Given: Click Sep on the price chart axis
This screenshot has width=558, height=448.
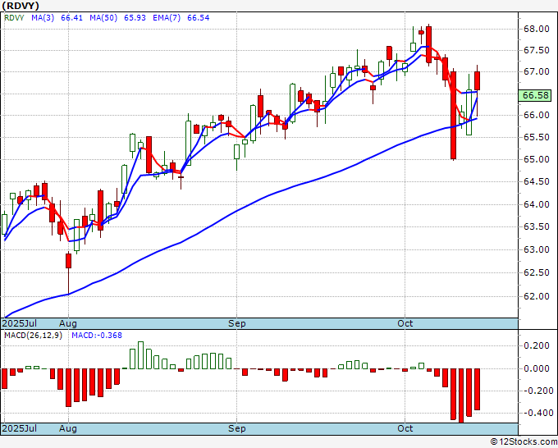Looking at the screenshot, I should (x=236, y=323).
